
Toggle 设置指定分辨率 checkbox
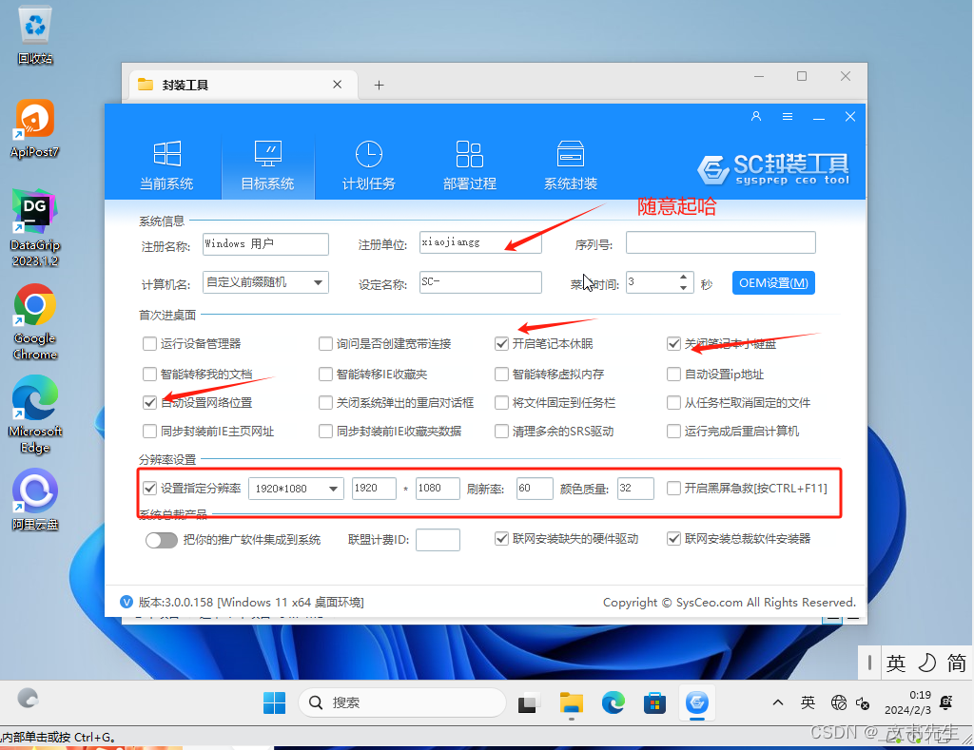click(149, 488)
